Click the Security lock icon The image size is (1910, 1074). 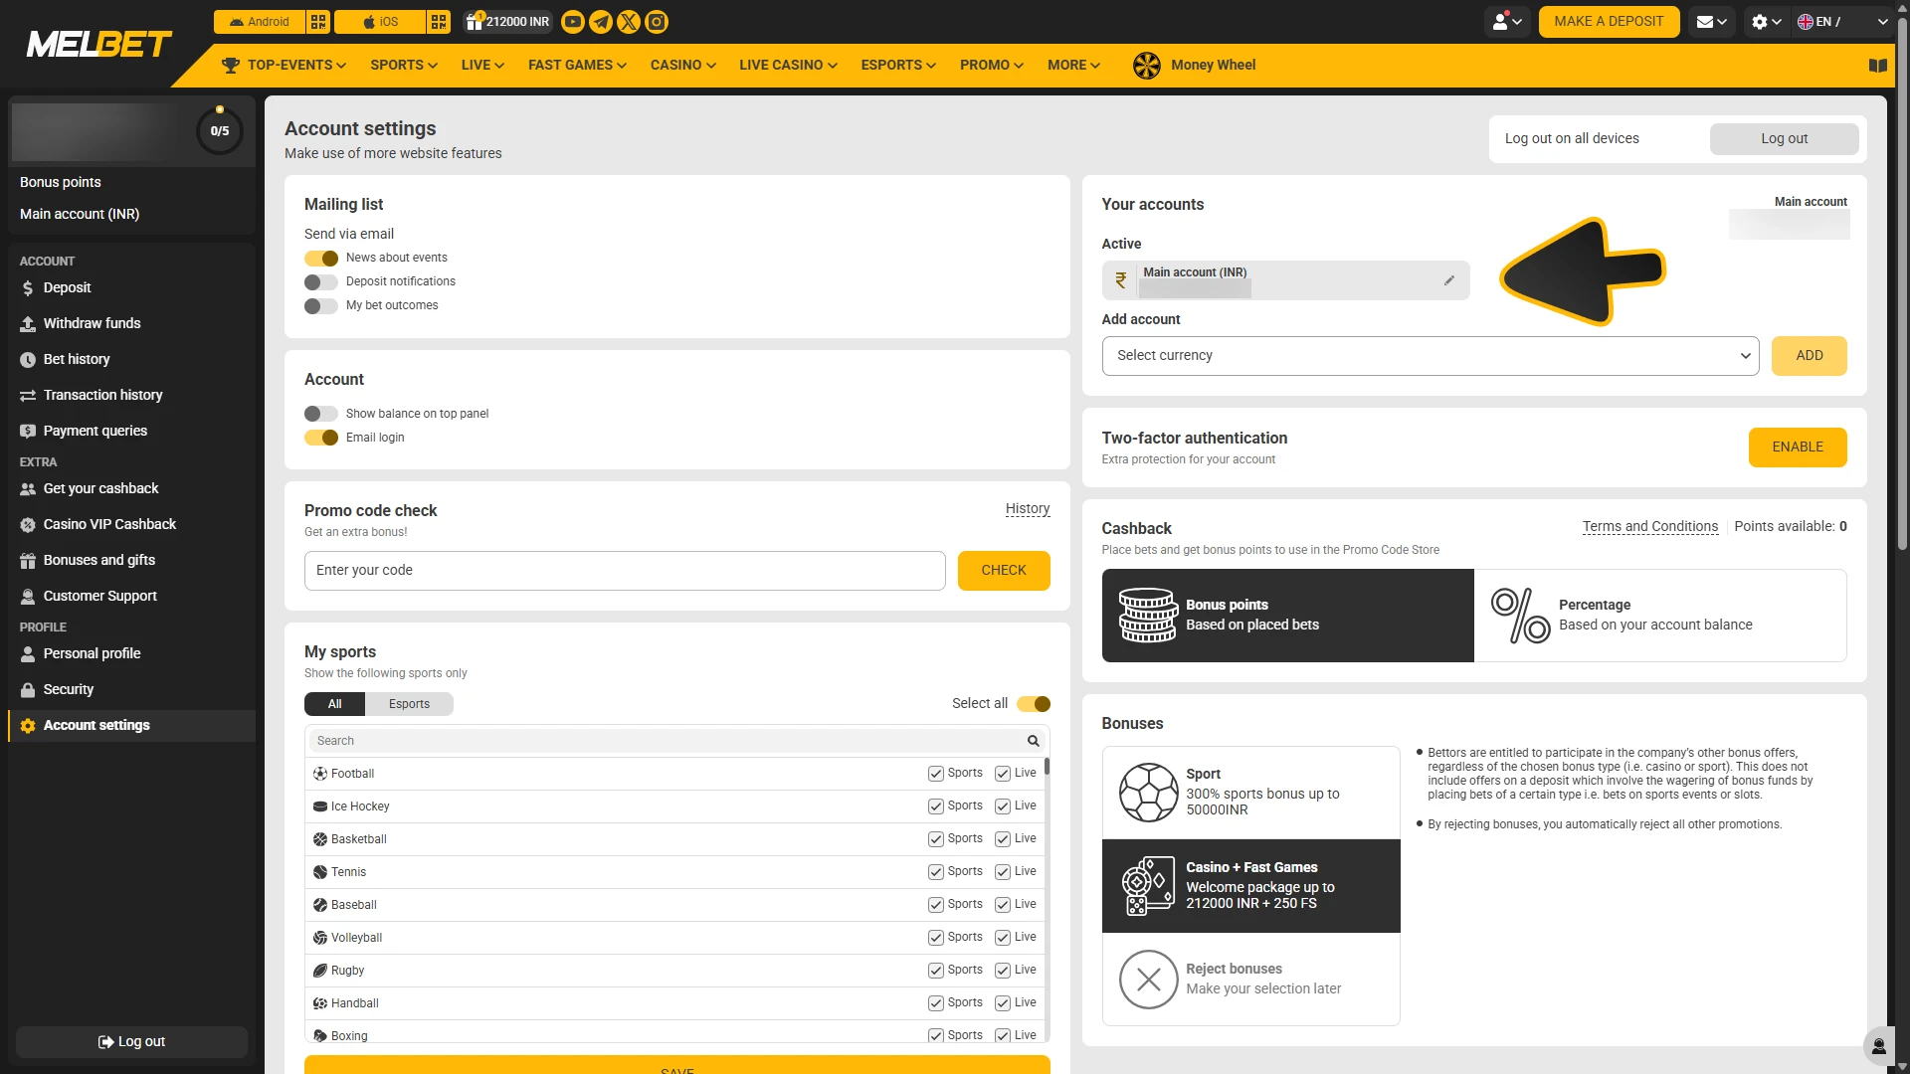[x=28, y=690]
